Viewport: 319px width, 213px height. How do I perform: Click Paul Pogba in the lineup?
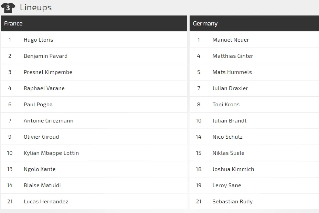pyautogui.click(x=38, y=105)
